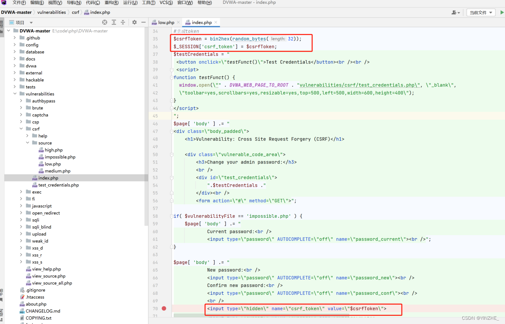Select the .htaccess file
This screenshot has height=324, width=505.
[x=35, y=297]
